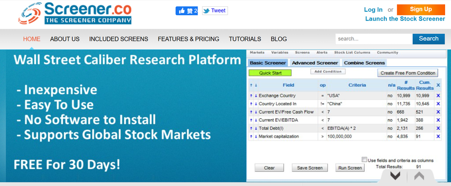Viewport: 451px width, 186px height.
Task: Move Market capitalization row down
Action: [256, 137]
